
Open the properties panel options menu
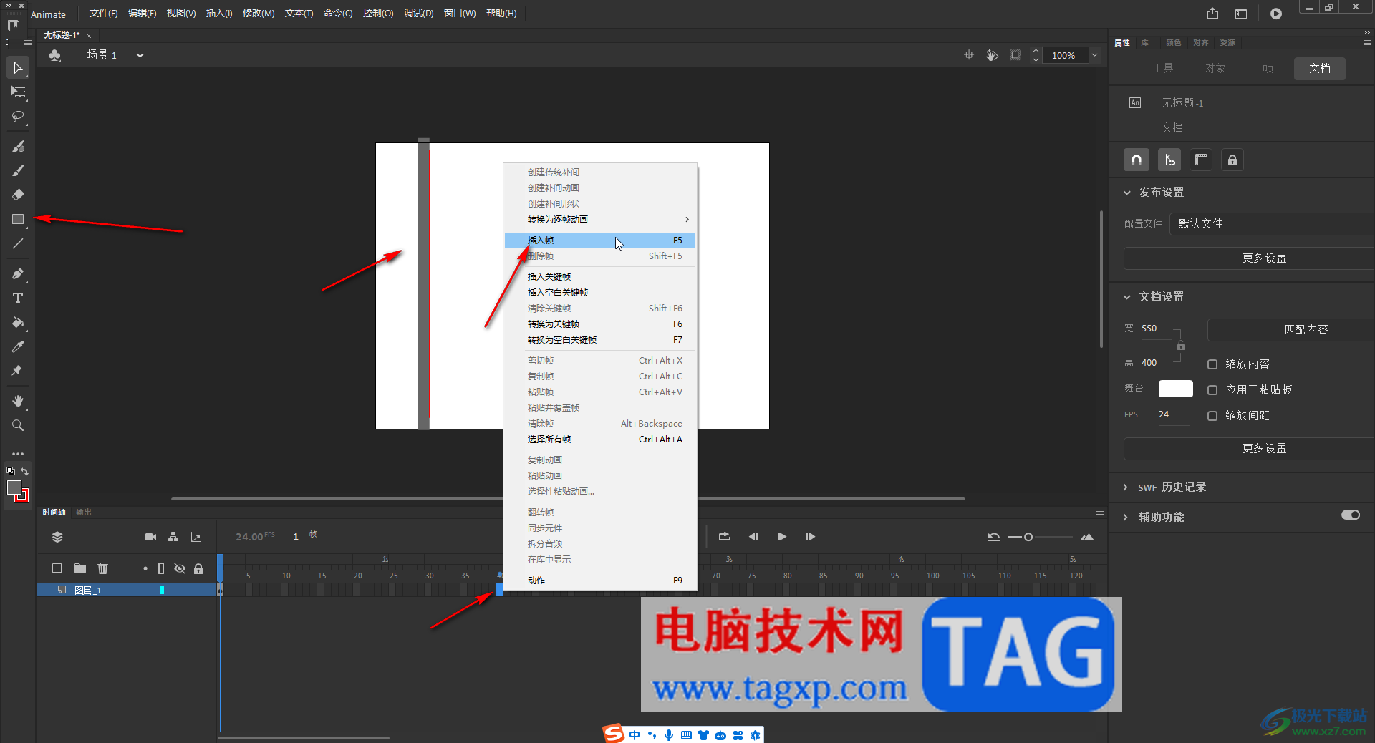click(x=1366, y=43)
